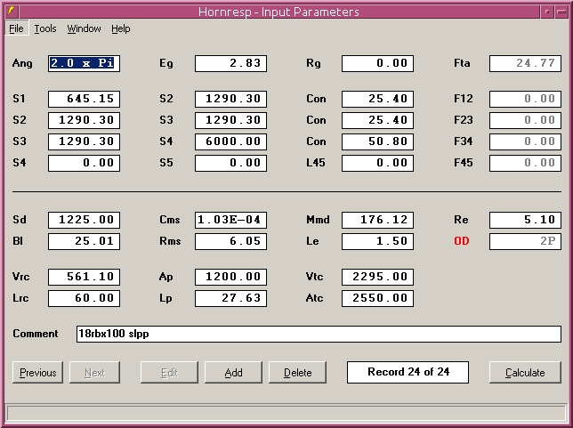Click the Re field with 5.10

(526, 220)
